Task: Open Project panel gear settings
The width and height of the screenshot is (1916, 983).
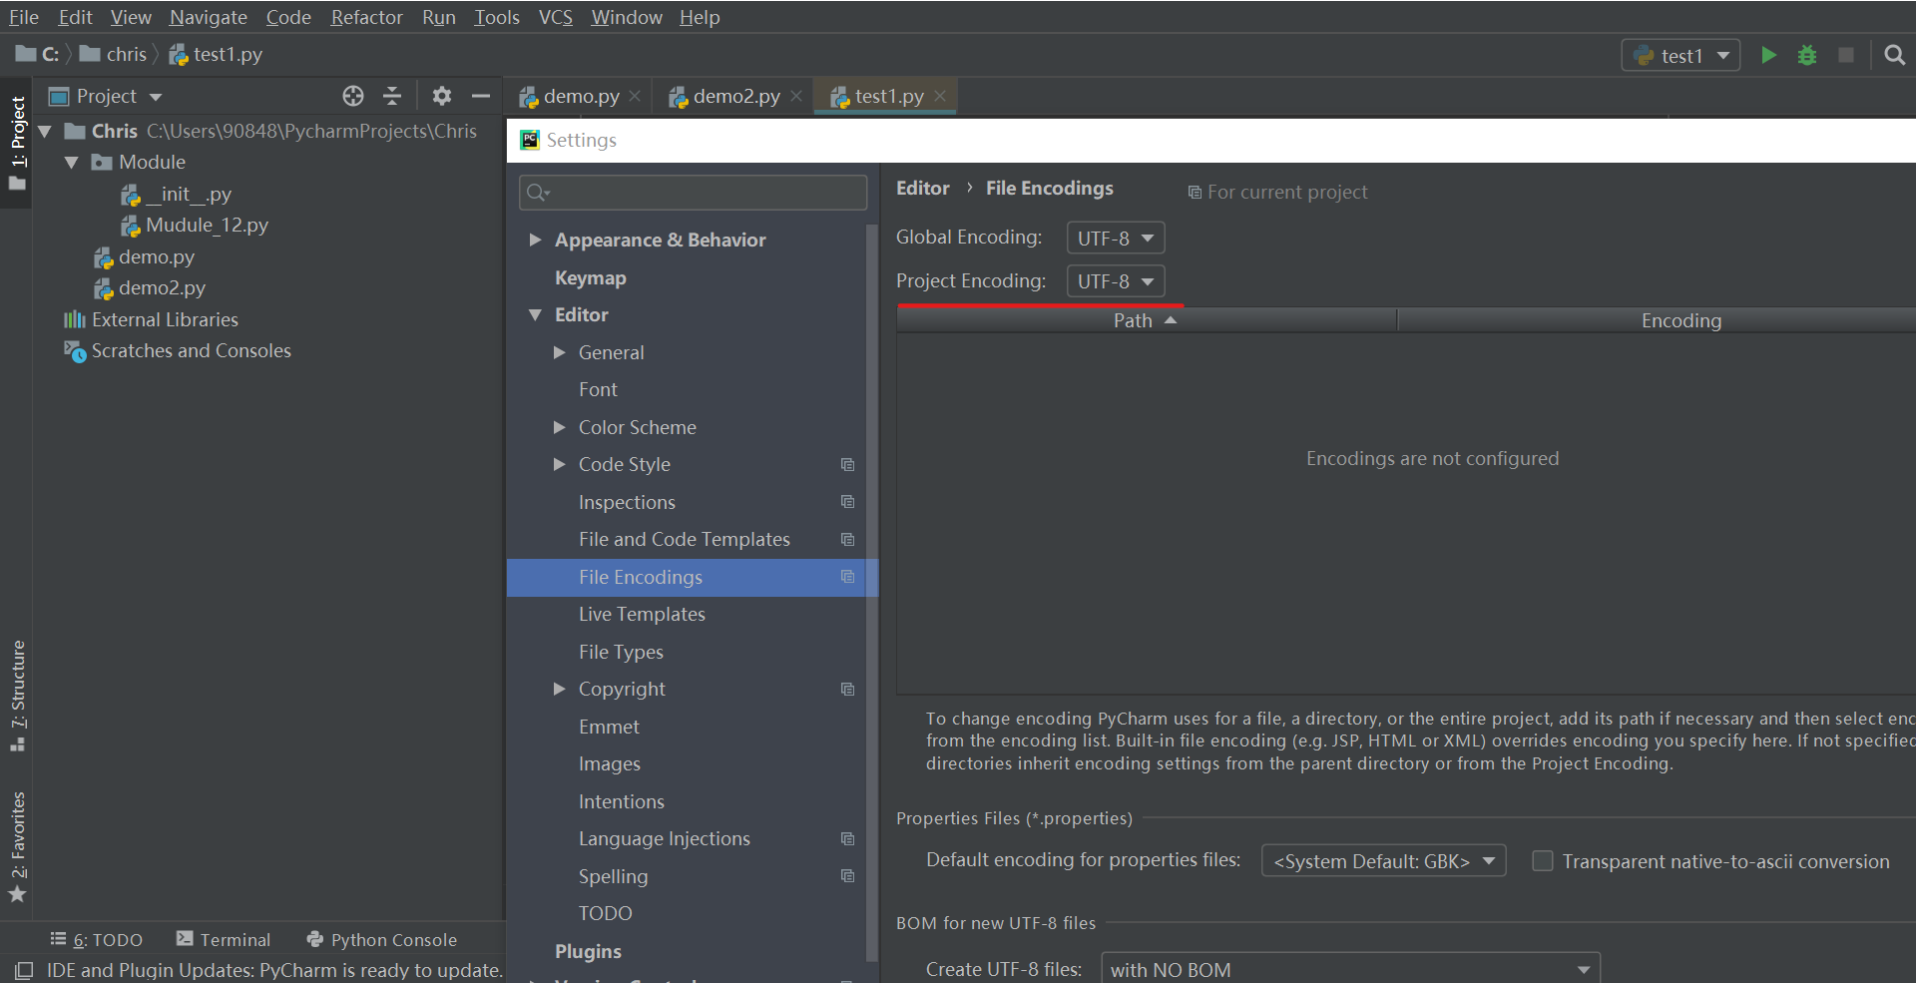Action: click(442, 96)
